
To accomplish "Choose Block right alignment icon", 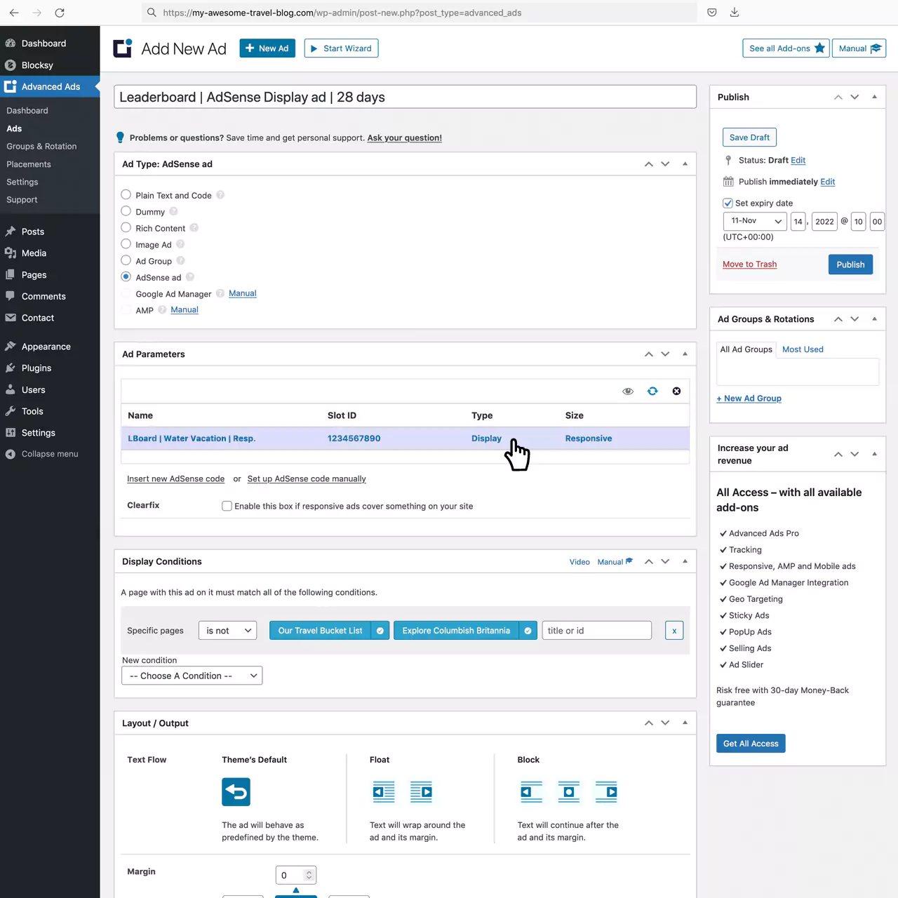I will point(606,792).
